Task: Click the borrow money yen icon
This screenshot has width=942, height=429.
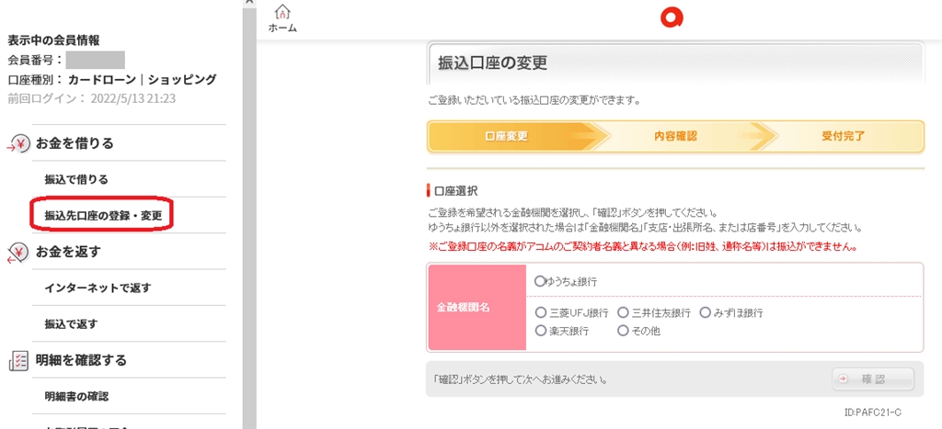Action: click(18, 143)
